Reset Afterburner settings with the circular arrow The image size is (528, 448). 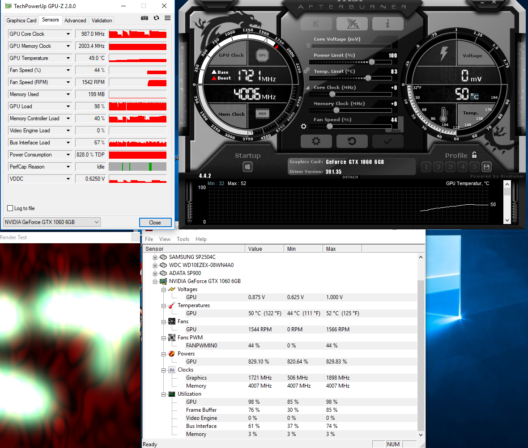352,141
